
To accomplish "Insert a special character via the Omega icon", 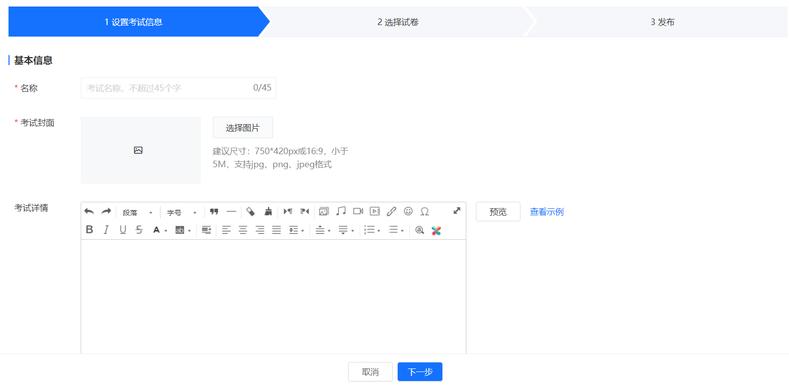I will click(425, 211).
